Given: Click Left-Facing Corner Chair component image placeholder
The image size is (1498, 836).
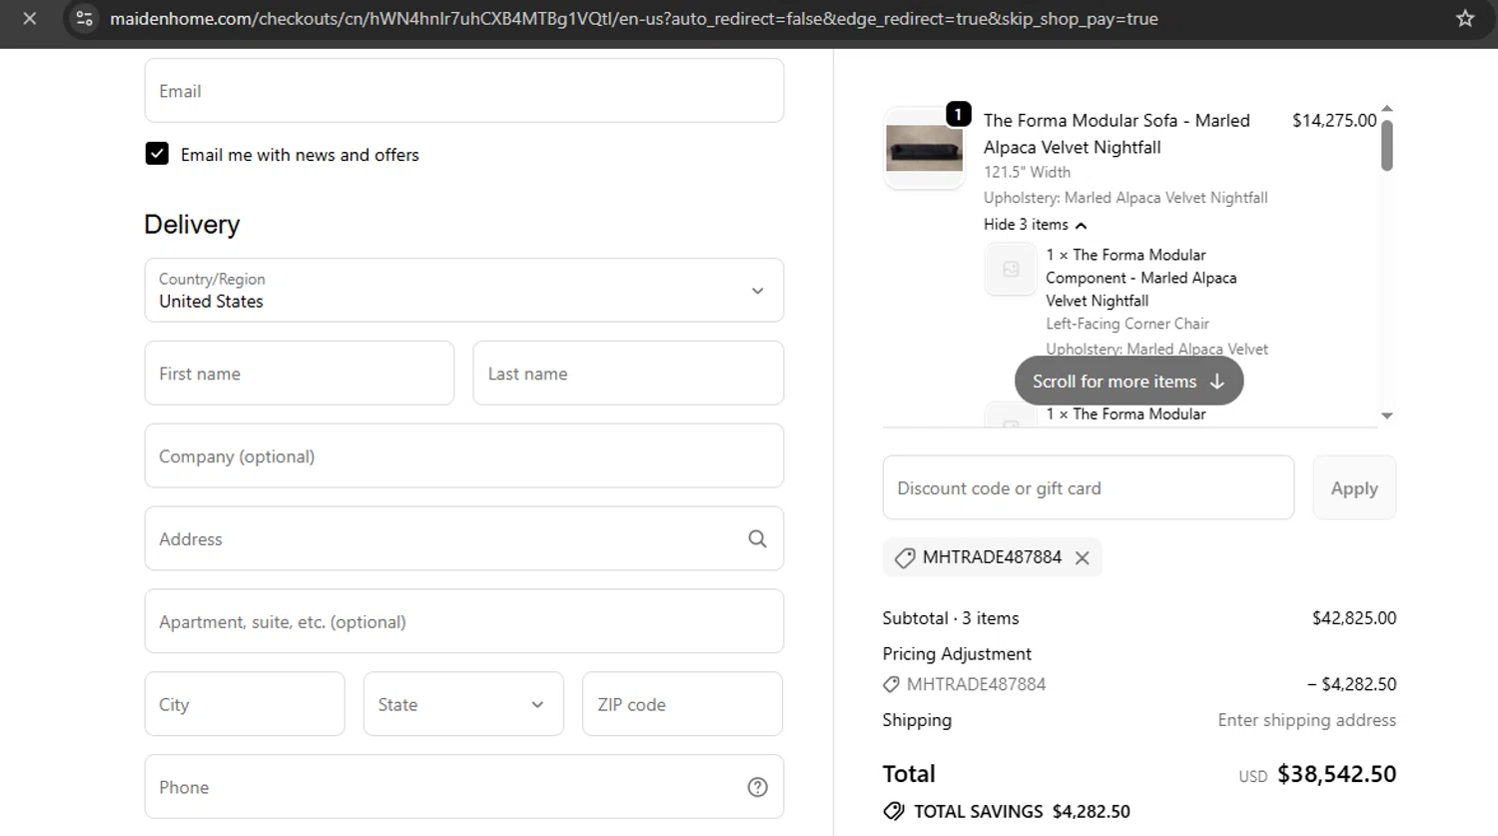Looking at the screenshot, I should (x=1011, y=270).
